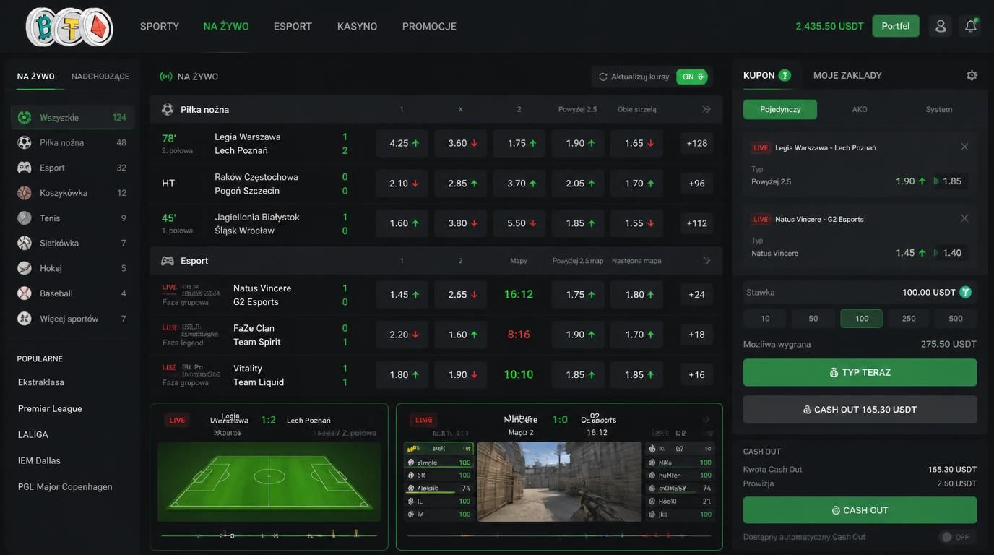Choose the basketball icon for Koszykówka
This screenshot has height=555, width=994.
tap(25, 193)
